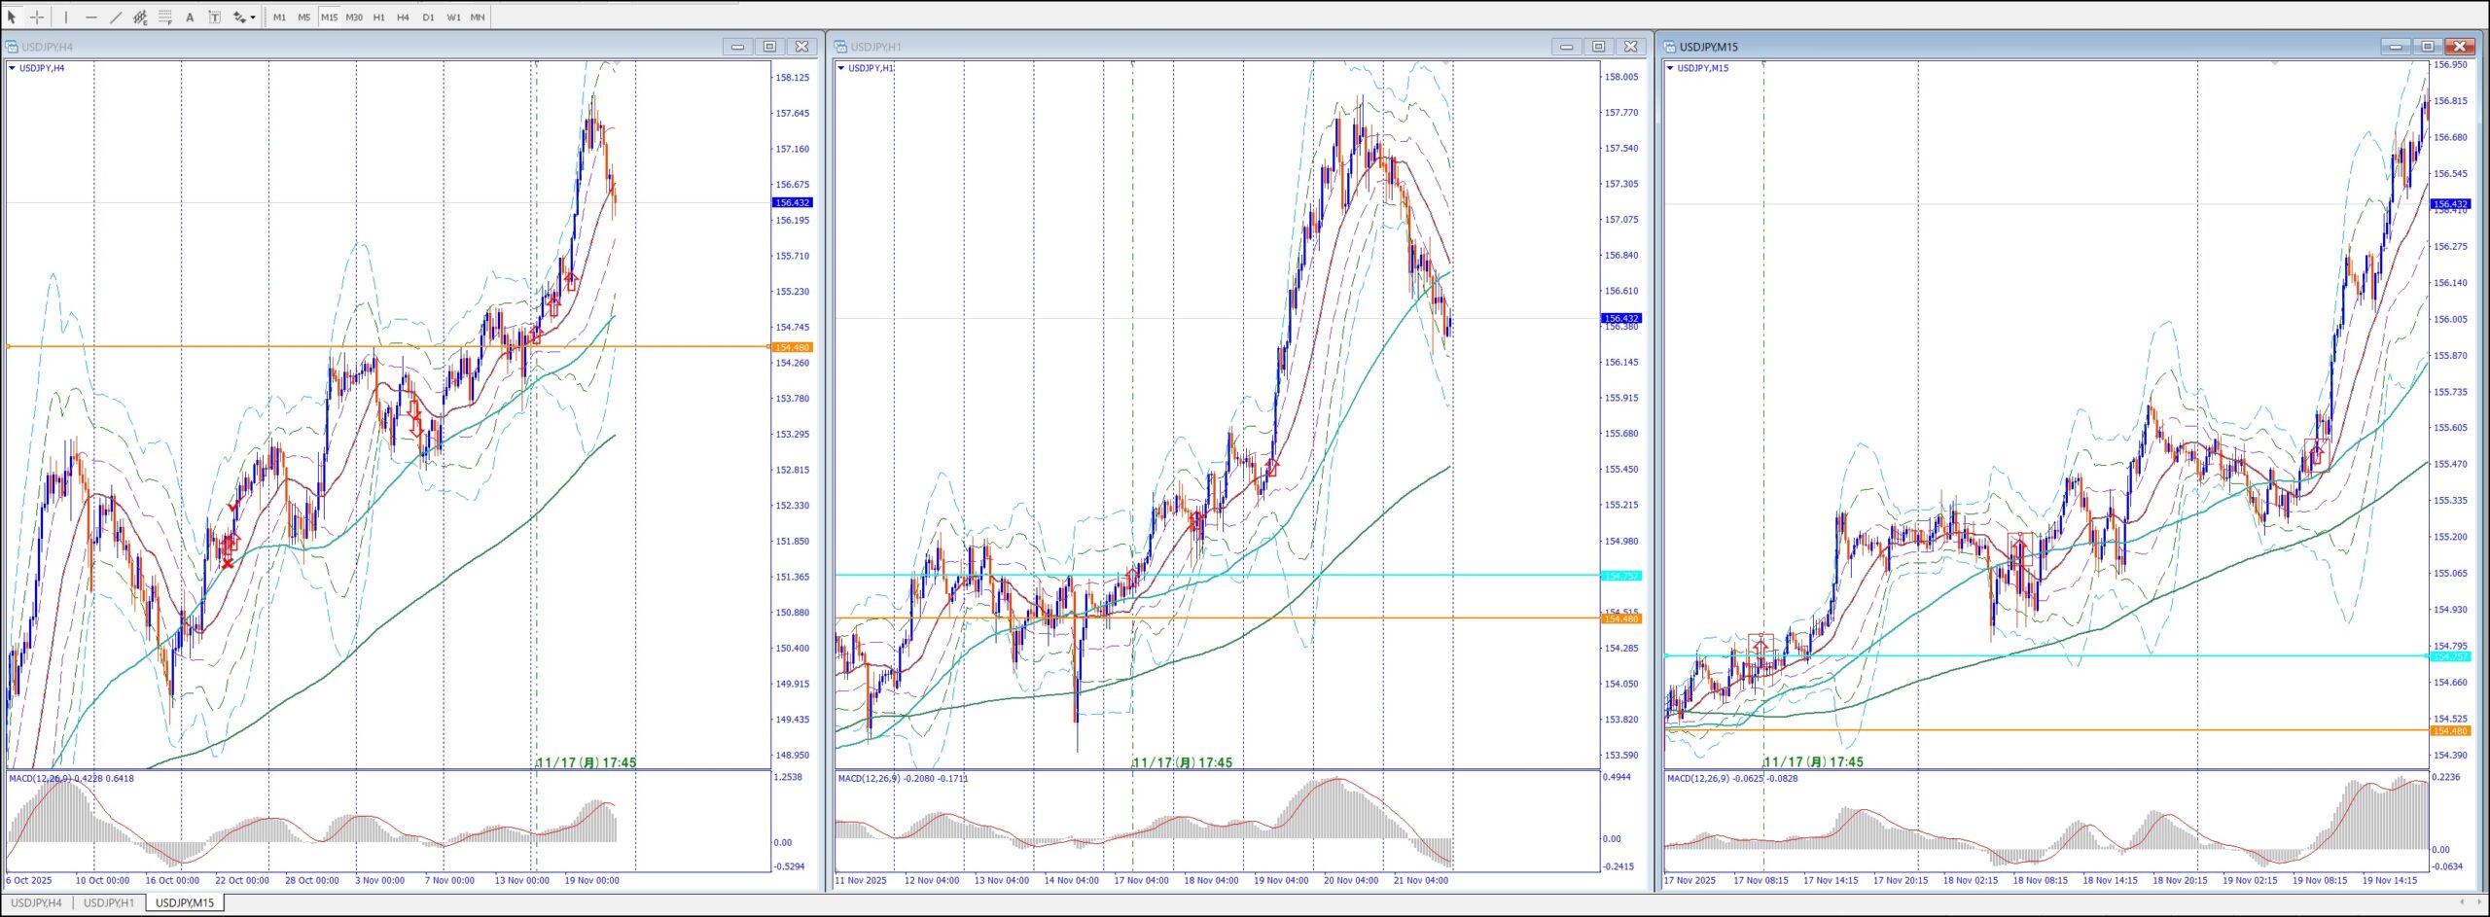Switch to the USDJPY,H4 bottom tab
The image size is (2490, 917).
36,902
